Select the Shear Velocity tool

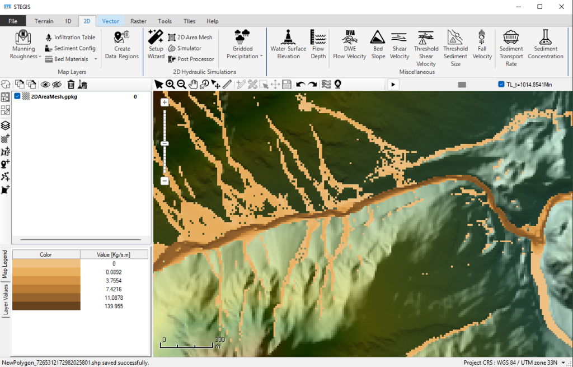[399, 44]
